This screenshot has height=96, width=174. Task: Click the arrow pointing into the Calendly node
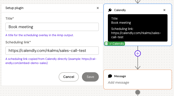(x=138, y=2)
